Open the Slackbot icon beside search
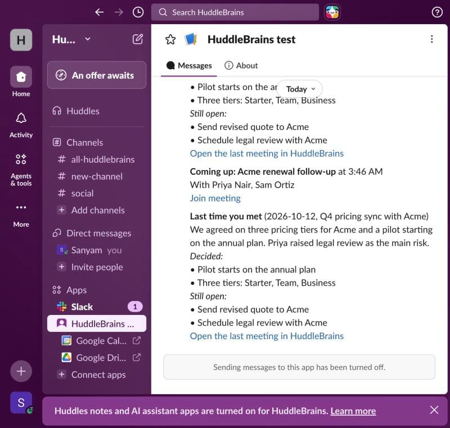450x428 pixels. pos(332,12)
